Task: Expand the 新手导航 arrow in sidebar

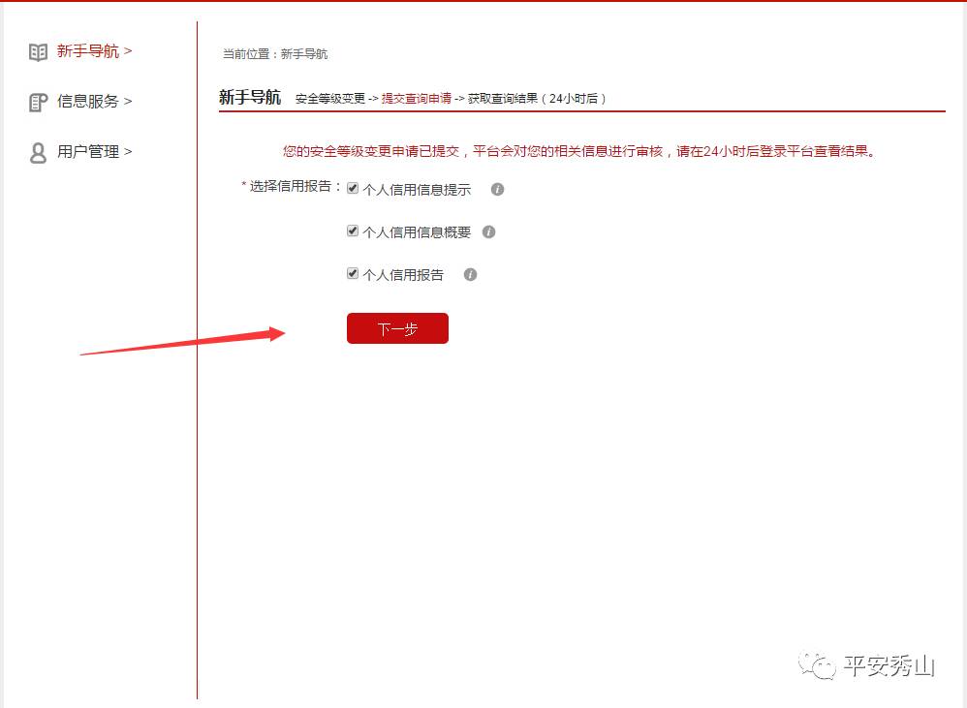Action: [x=128, y=50]
